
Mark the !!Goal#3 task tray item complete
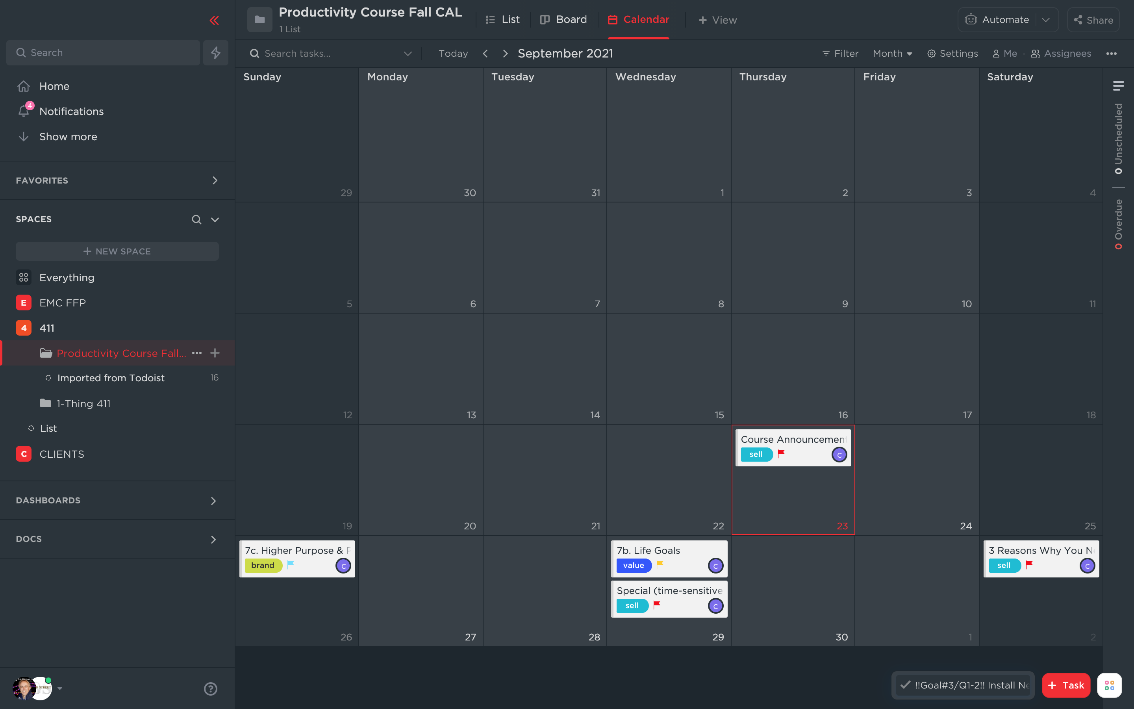pyautogui.click(x=905, y=685)
